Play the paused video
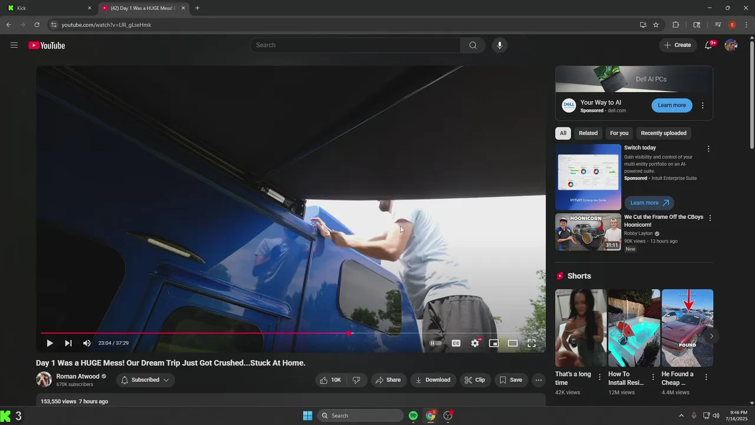755x425 pixels. coord(50,343)
